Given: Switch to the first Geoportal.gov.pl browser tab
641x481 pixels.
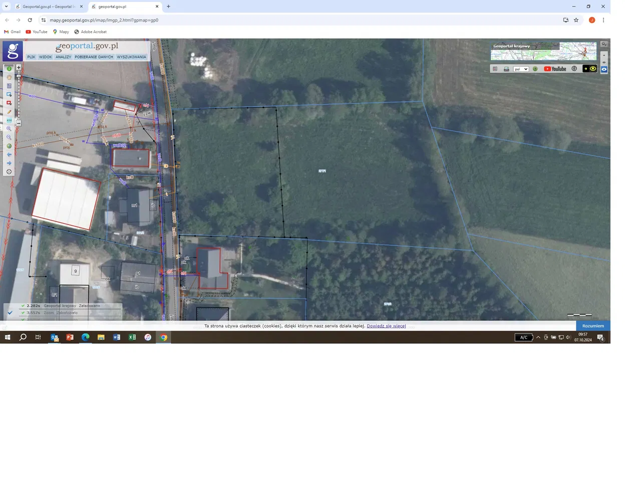Looking at the screenshot, I should point(48,7).
